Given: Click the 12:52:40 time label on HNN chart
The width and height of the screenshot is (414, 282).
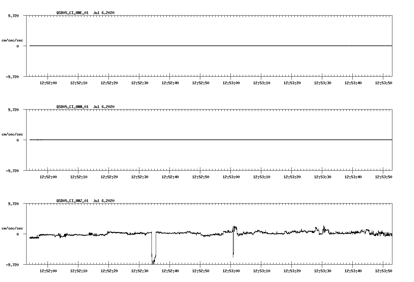Looking at the screenshot, I should coord(170,177).
